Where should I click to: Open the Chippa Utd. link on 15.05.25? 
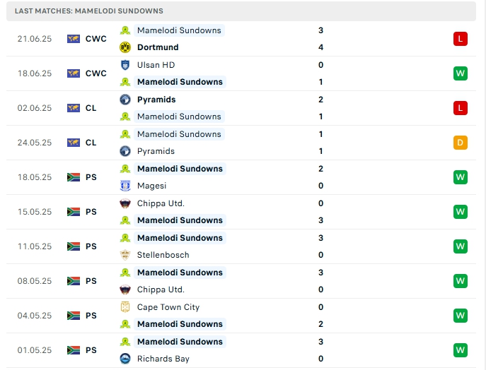(x=161, y=203)
